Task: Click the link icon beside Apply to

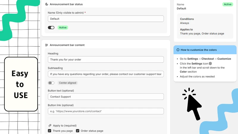Action: click(50, 125)
